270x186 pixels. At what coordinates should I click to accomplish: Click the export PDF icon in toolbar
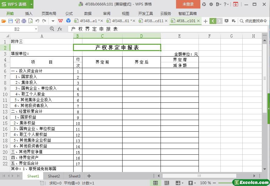pyautogui.click(x=17, y=21)
